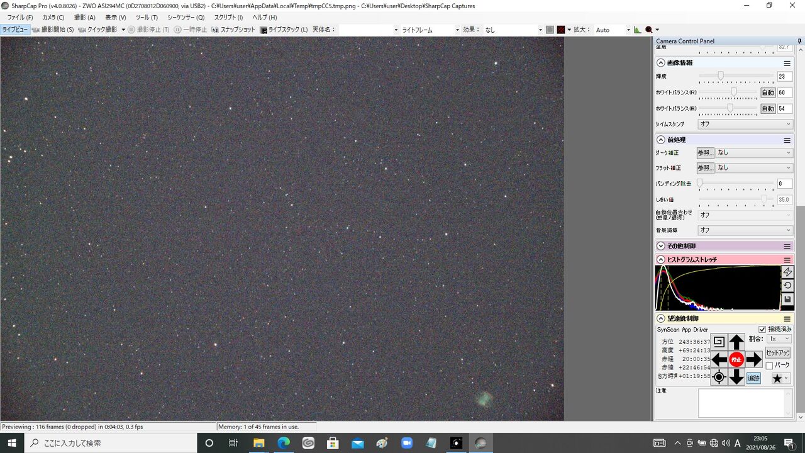Open the 撮影 (A) menu
The image size is (805, 453).
(84, 18)
